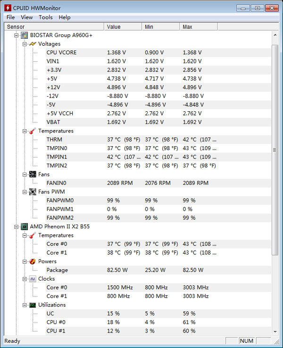Viewport: 283px width, 348px height.
Task: Open the Tools menu
Action: coord(45,17)
